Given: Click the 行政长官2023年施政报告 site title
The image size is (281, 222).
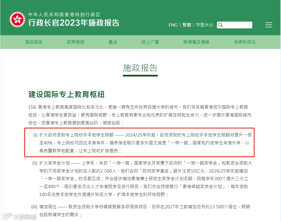Looking at the screenshot, I should 74,23.
